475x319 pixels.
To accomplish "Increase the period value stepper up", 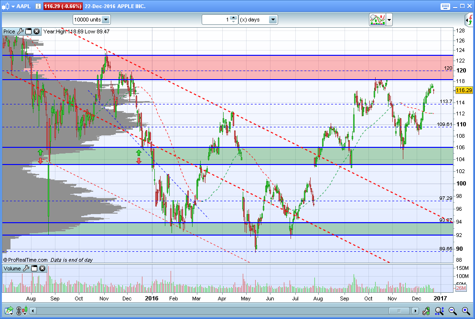I will coord(233,18).
